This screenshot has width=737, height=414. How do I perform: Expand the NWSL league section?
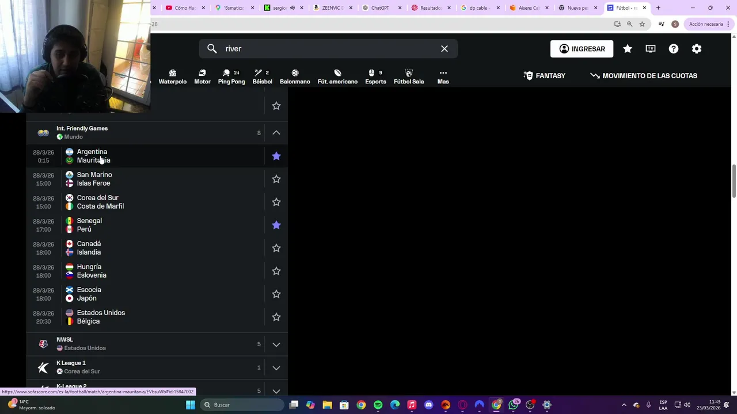(x=276, y=344)
